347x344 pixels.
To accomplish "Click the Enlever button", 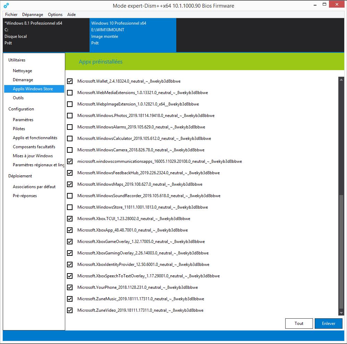I will [328, 323].
